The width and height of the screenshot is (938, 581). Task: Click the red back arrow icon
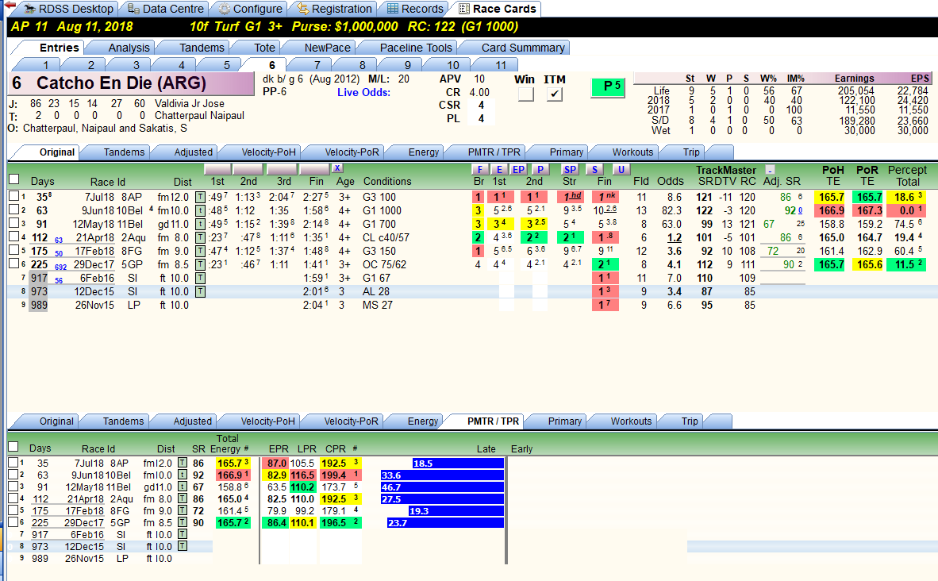[x=9, y=6]
